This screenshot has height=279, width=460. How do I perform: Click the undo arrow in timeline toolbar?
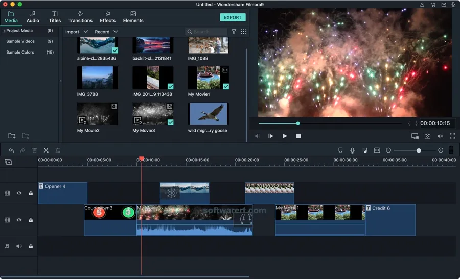click(x=11, y=150)
